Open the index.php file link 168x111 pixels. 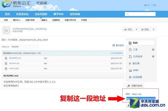[x=14, y=68]
